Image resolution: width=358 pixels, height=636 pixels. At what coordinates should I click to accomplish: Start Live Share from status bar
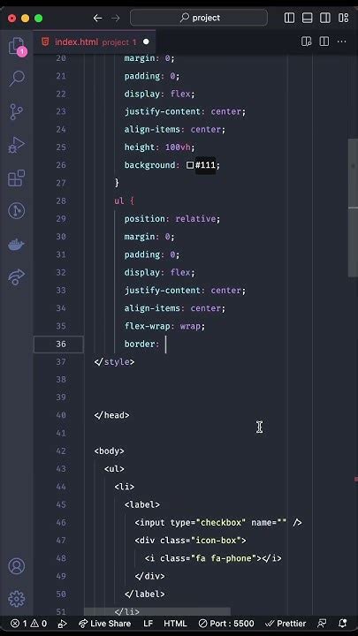pyautogui.click(x=104, y=624)
